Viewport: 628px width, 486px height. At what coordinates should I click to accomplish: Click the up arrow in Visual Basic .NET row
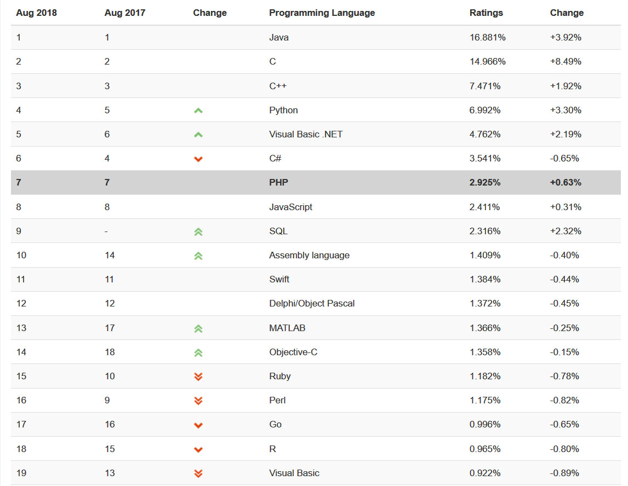click(x=198, y=135)
